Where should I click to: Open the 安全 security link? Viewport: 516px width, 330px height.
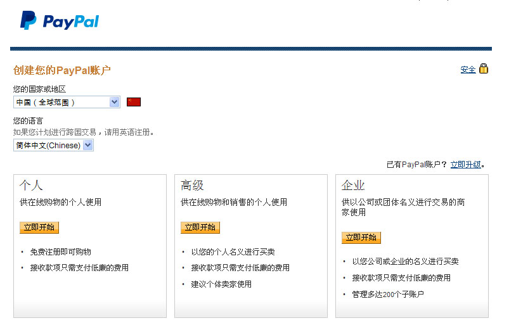[x=468, y=70]
